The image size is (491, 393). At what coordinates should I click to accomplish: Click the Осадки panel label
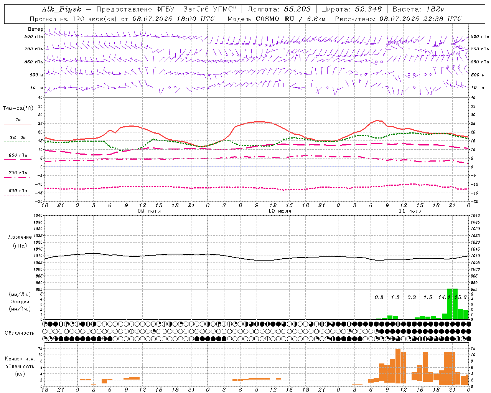coord(20,302)
